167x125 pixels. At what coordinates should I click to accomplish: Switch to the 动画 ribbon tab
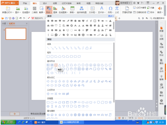coord(55,3)
